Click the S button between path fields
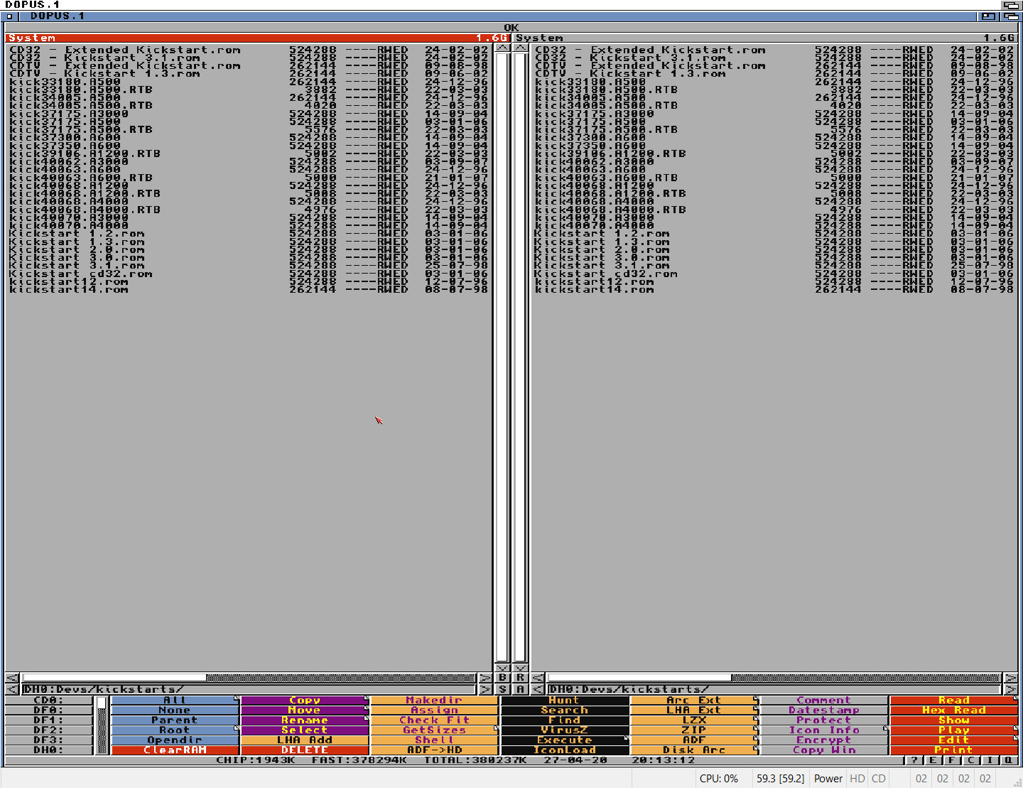1023x788 pixels. point(503,689)
